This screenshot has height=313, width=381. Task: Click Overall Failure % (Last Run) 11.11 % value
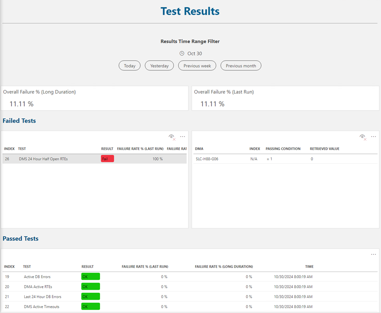point(212,104)
